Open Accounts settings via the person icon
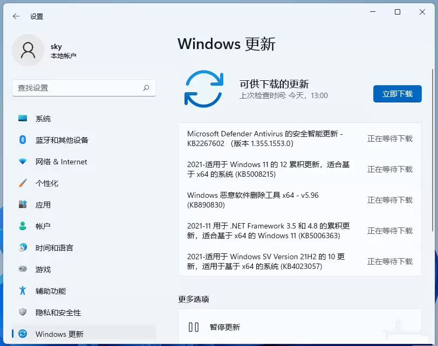 click(x=22, y=226)
